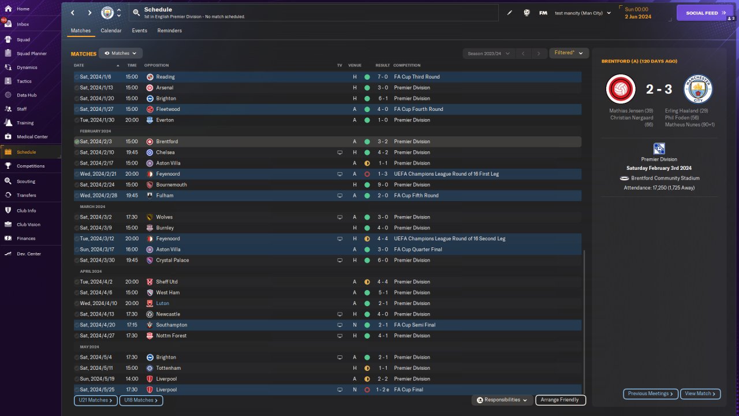Open the Competitions trophy icon
Screen dimensions: 739x416
tap(8, 166)
